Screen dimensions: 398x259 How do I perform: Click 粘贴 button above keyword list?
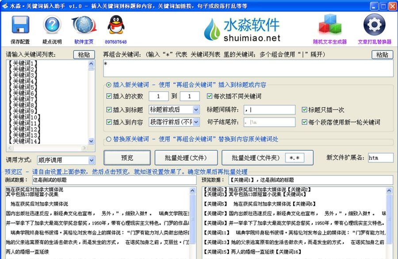click(x=84, y=54)
